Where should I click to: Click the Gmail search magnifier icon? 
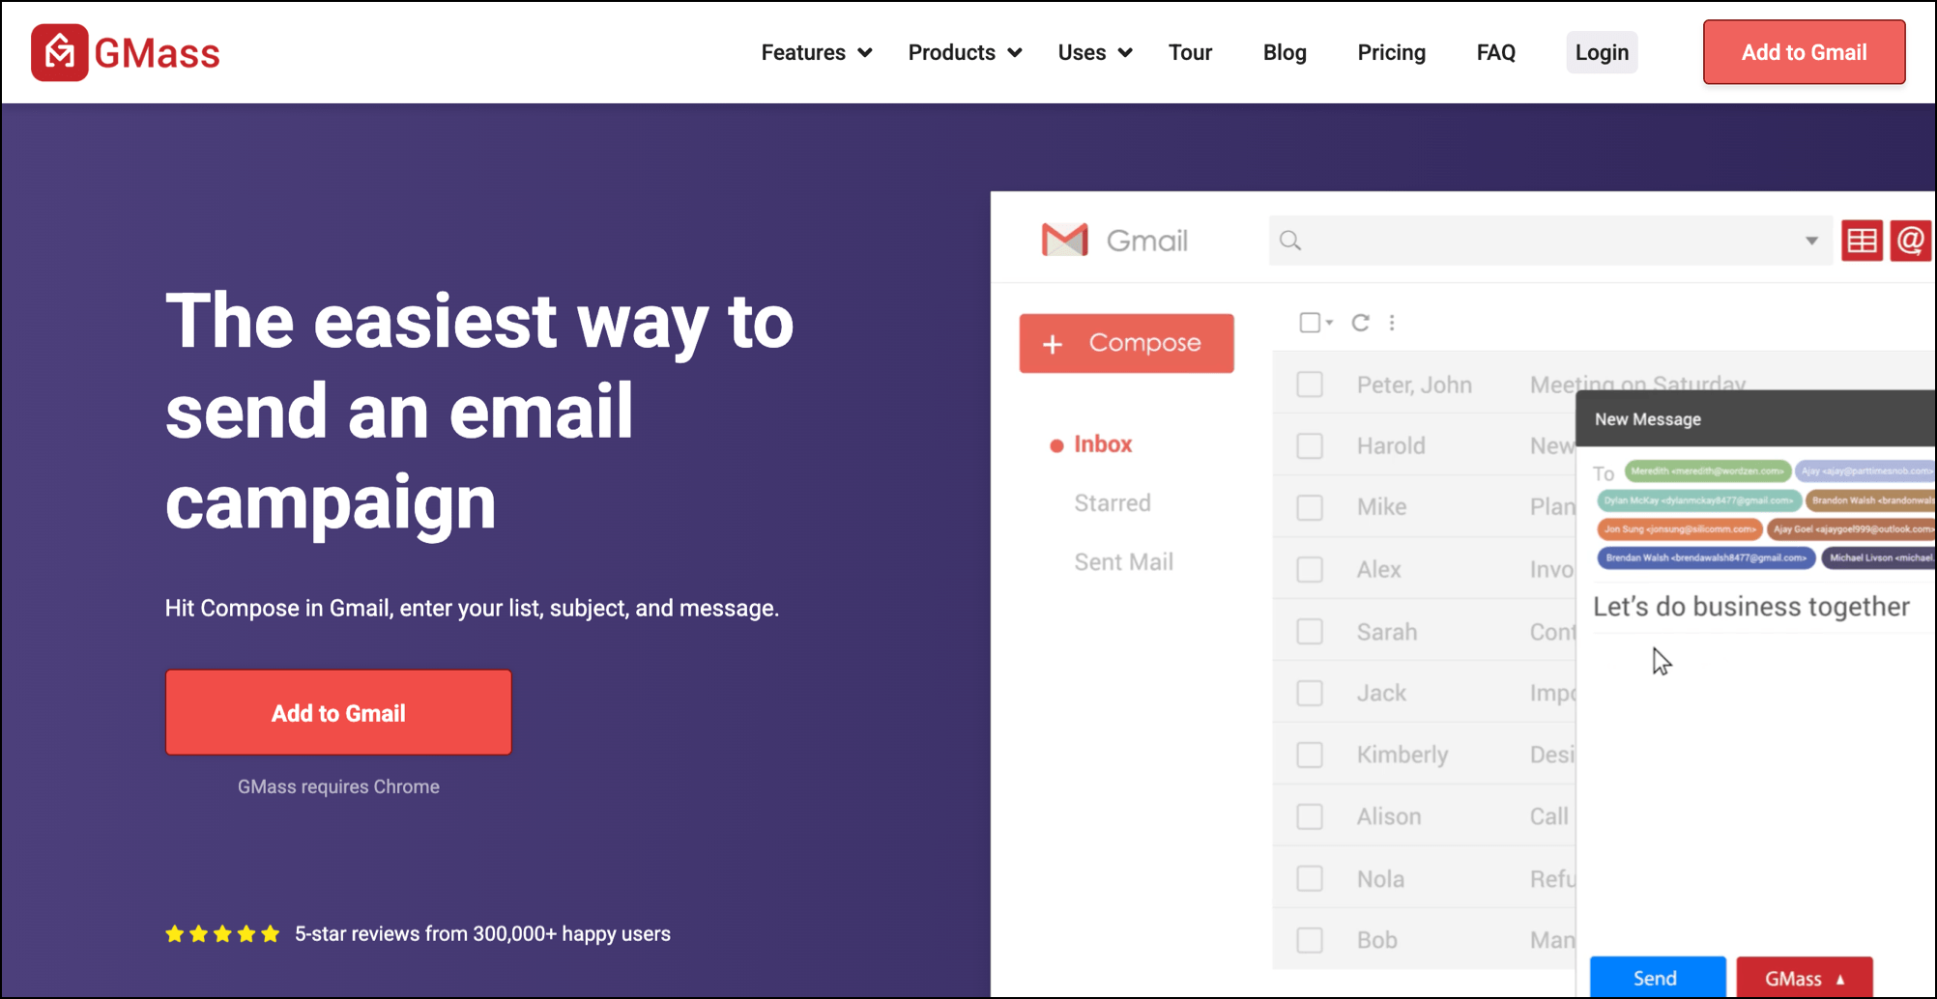click(1290, 241)
